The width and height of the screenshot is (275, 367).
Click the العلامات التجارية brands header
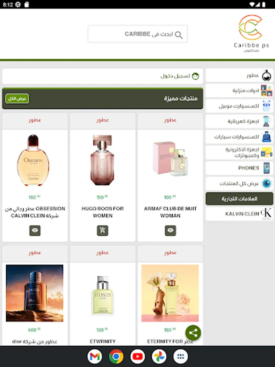tap(239, 199)
